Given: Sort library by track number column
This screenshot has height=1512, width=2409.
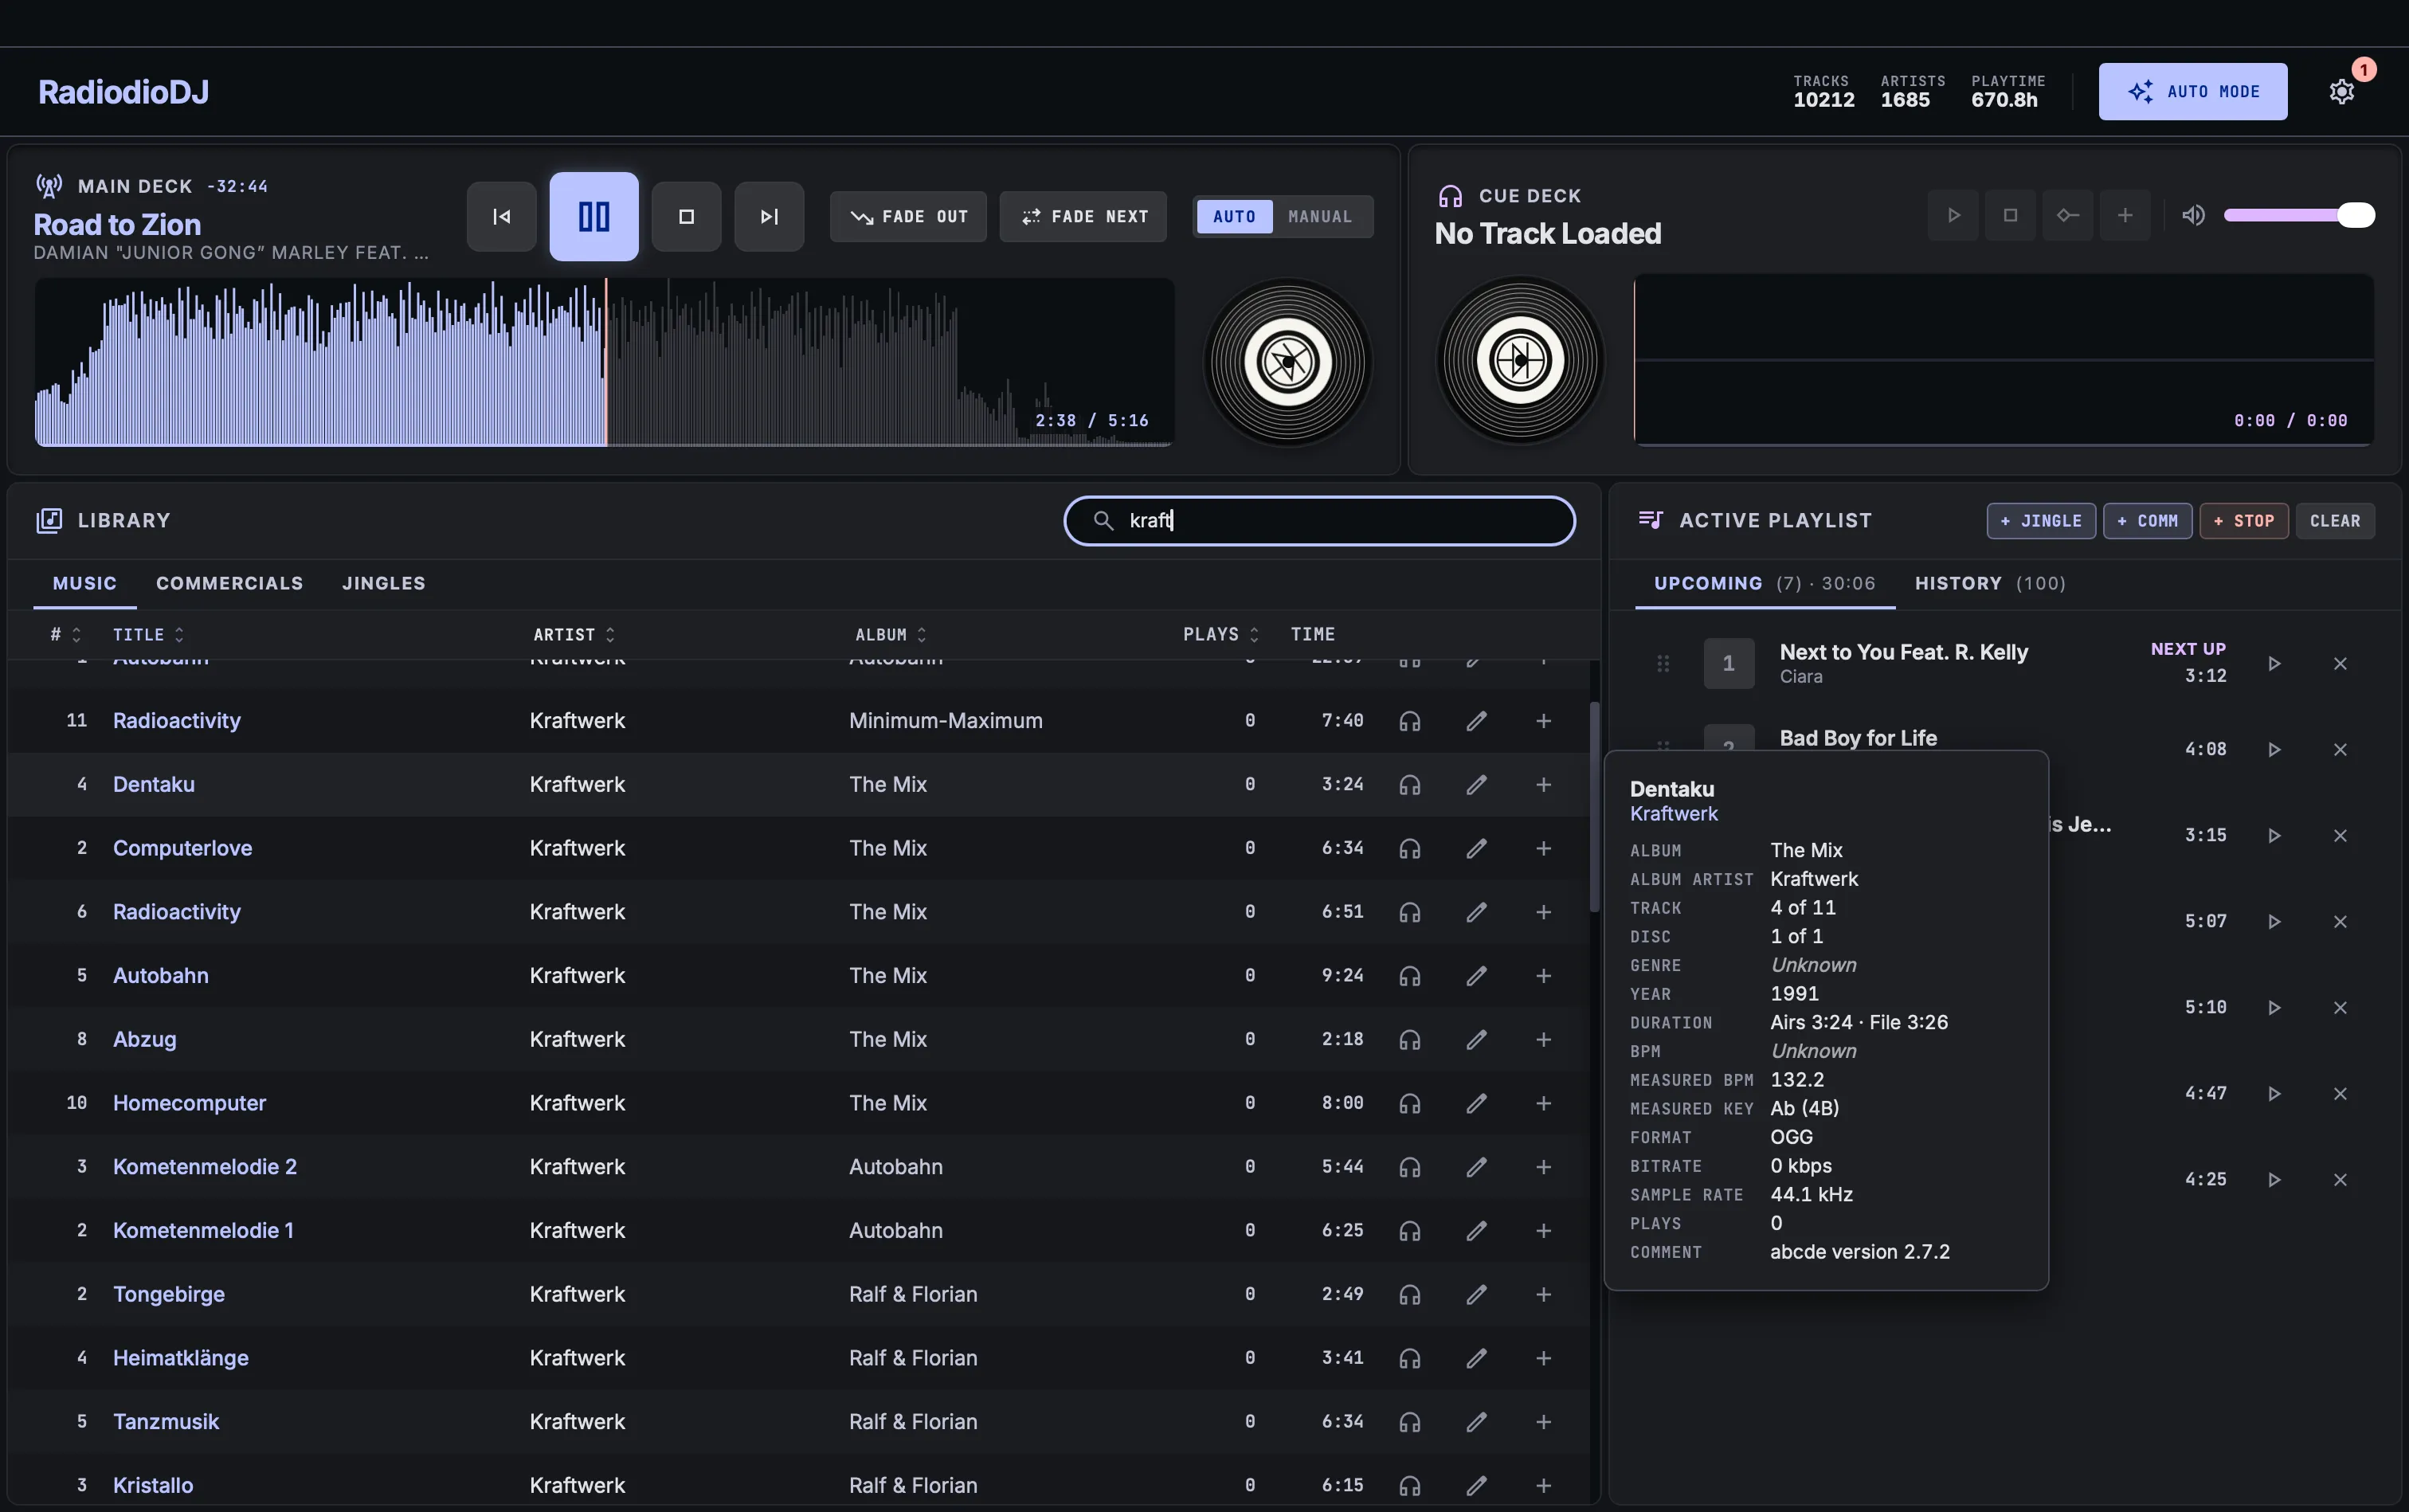Looking at the screenshot, I should point(65,635).
